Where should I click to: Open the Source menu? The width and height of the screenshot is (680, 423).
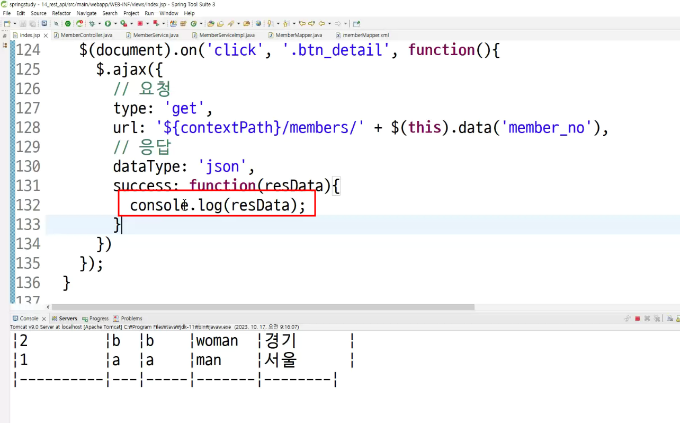[x=39, y=13]
